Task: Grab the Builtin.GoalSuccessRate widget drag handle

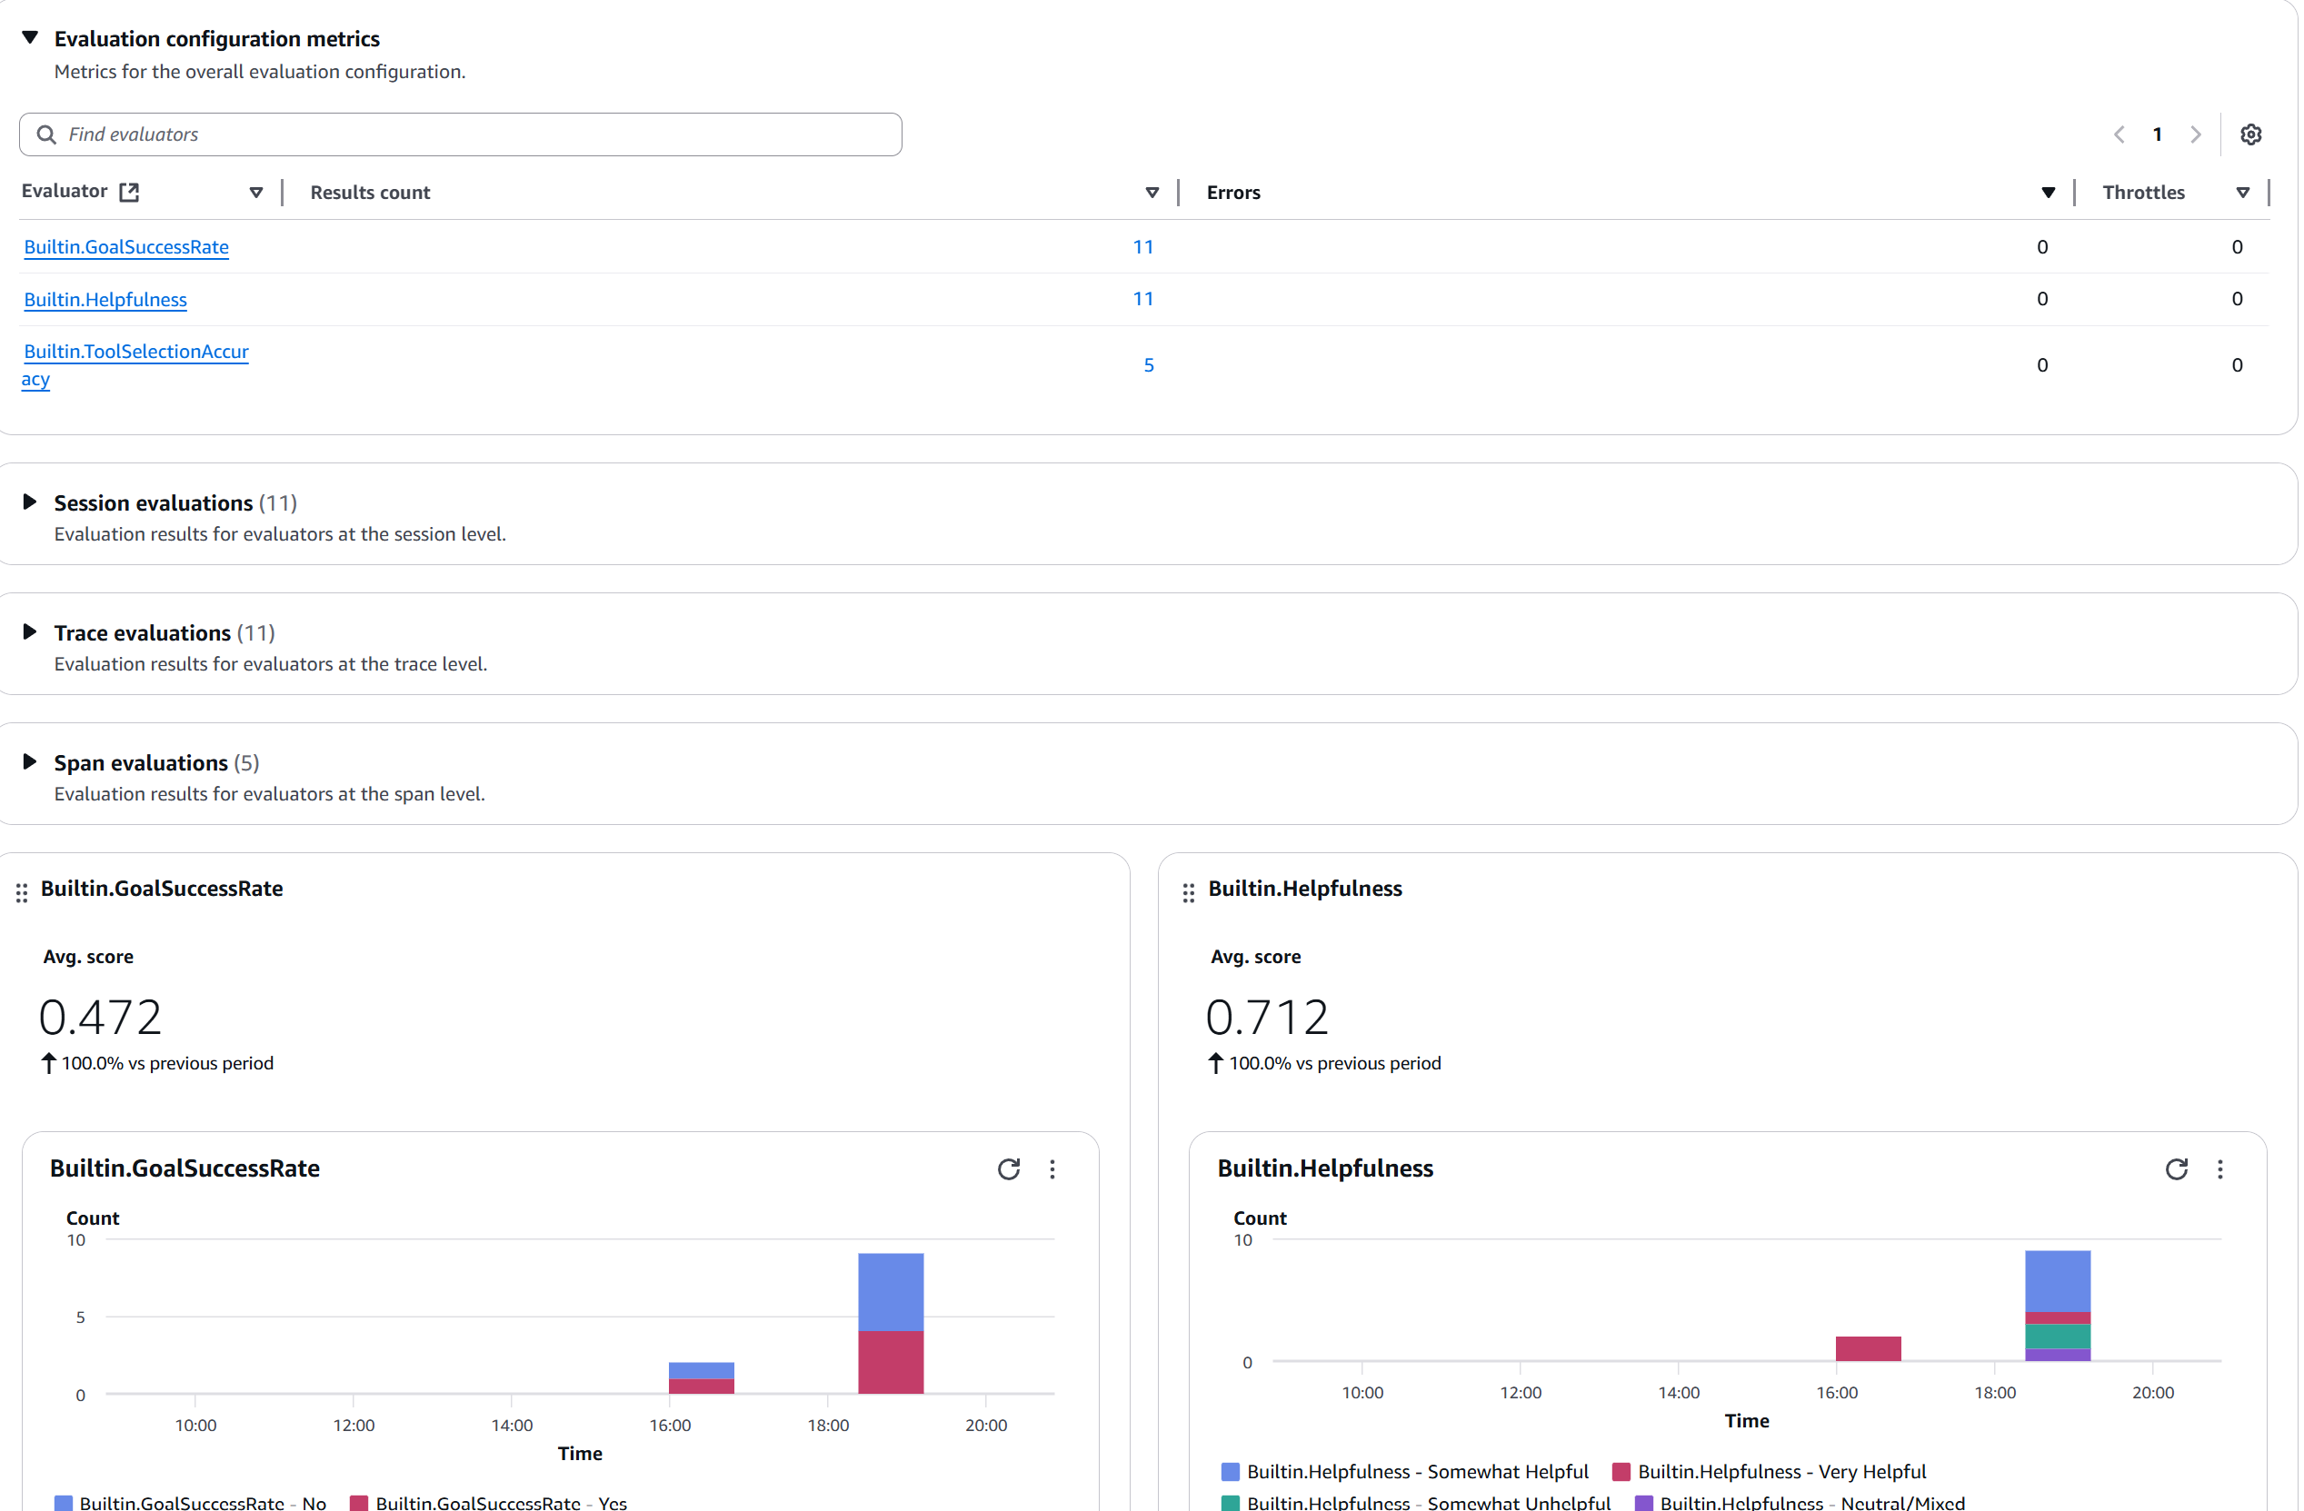Action: 21,892
